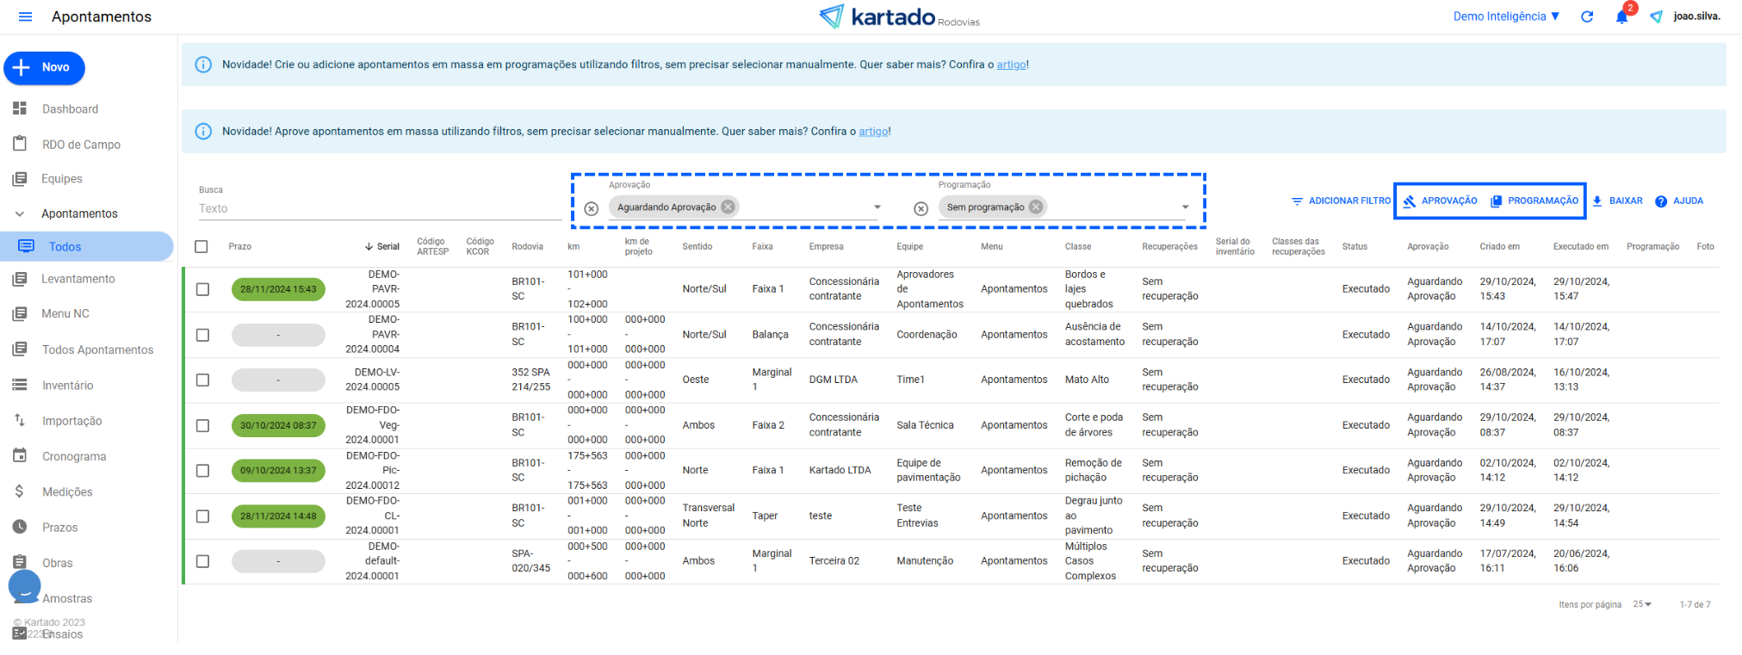Image resolution: width=1742 pixels, height=655 pixels.
Task: Click the Busca text search field
Action: click(x=379, y=208)
